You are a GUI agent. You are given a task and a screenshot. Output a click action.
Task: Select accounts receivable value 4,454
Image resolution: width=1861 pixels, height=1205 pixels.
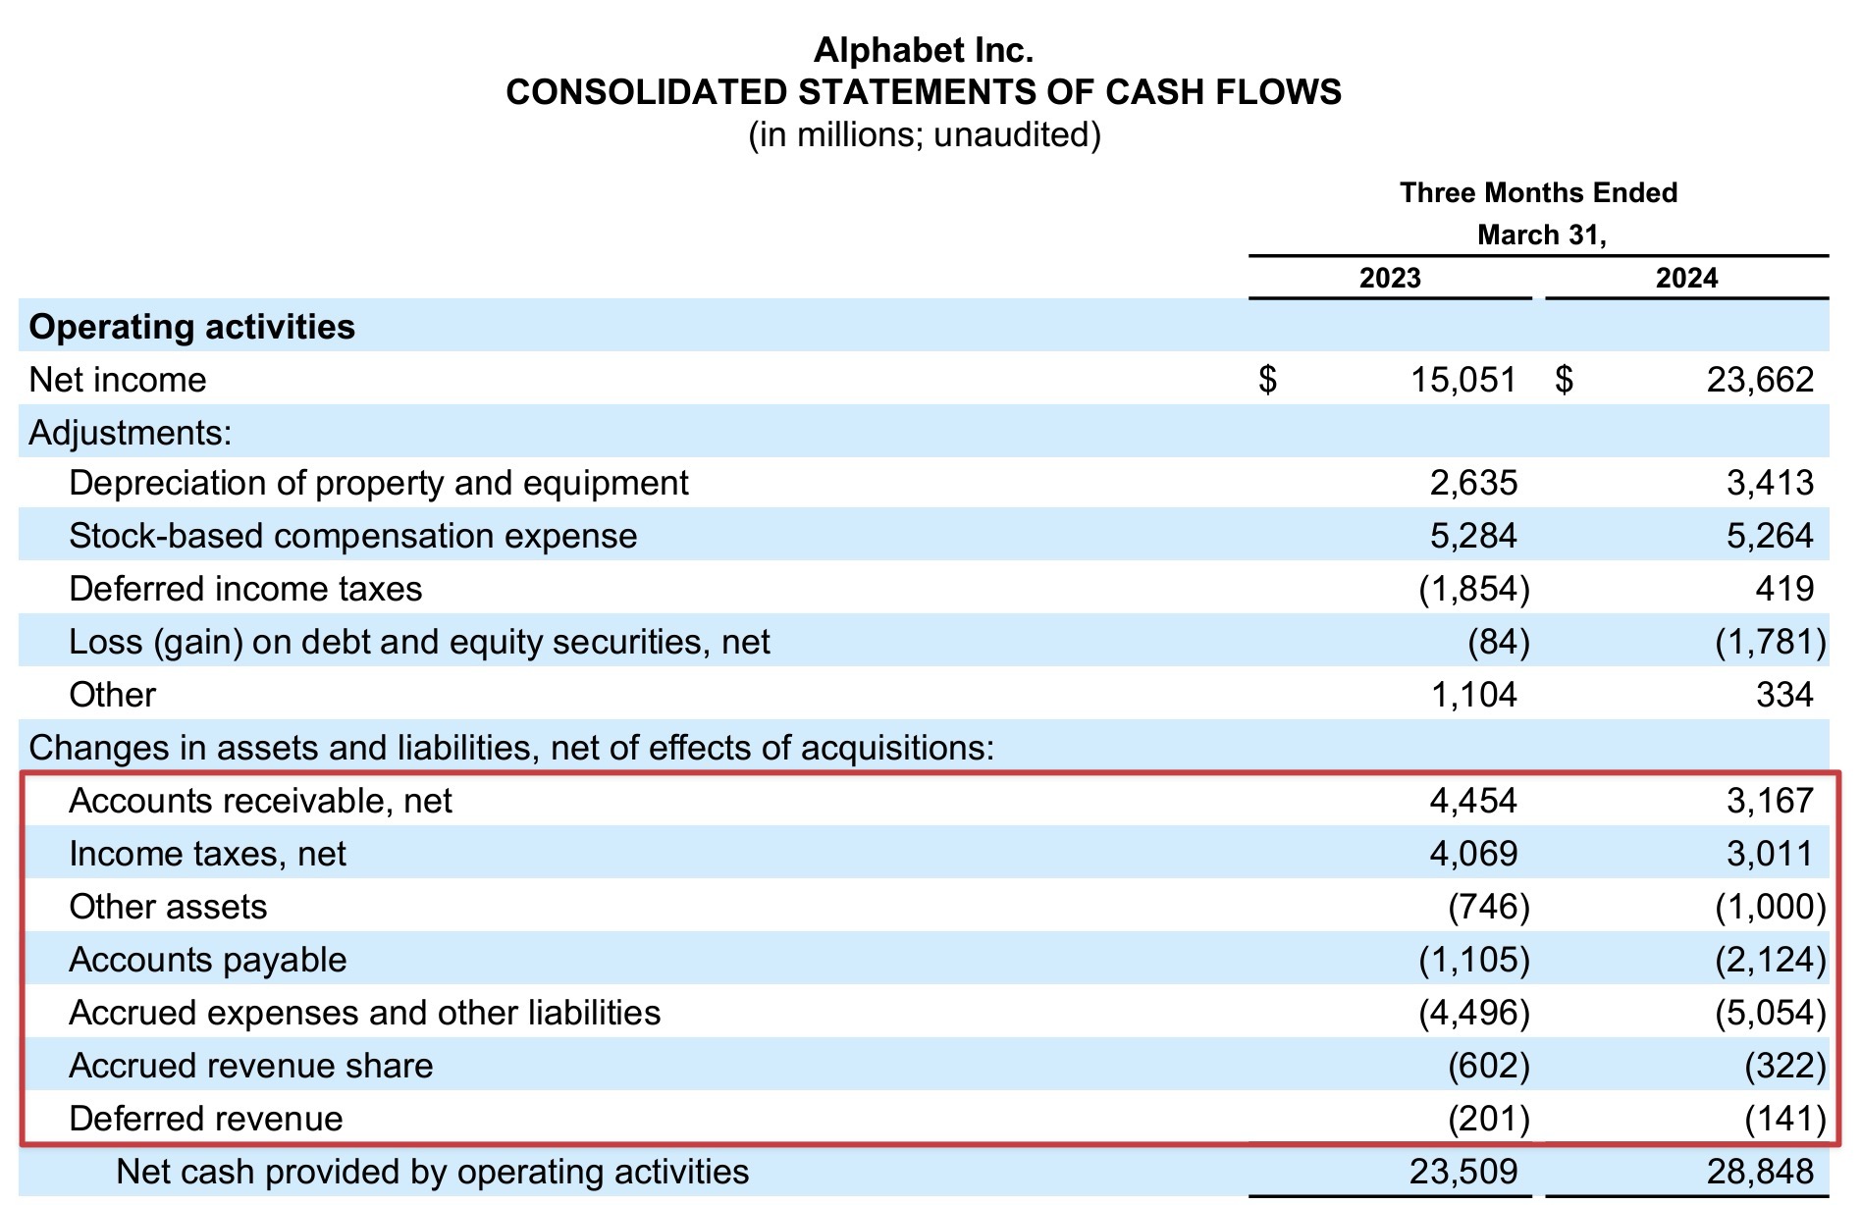(x=1473, y=802)
